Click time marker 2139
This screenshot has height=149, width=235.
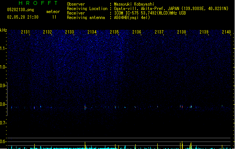pyautogui.click(x=204, y=32)
